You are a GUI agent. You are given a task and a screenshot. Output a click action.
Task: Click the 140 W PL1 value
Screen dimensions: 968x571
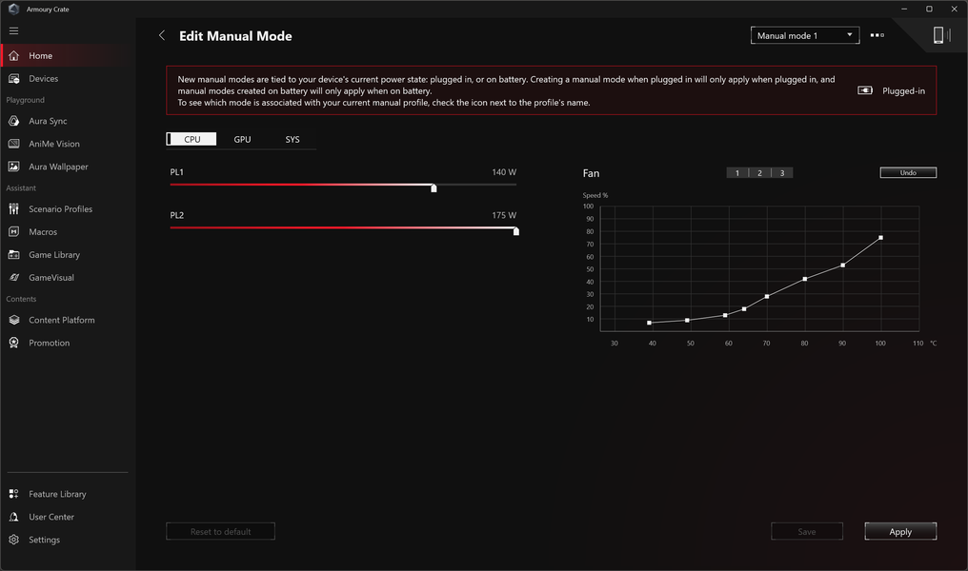(504, 172)
